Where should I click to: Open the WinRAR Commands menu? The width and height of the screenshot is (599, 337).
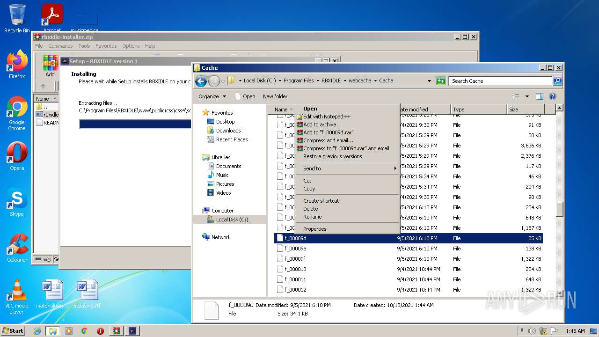[x=60, y=46]
